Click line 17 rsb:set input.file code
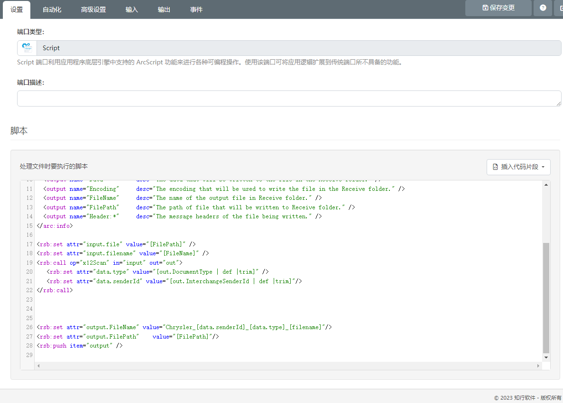This screenshot has width=563, height=403. 116,244
